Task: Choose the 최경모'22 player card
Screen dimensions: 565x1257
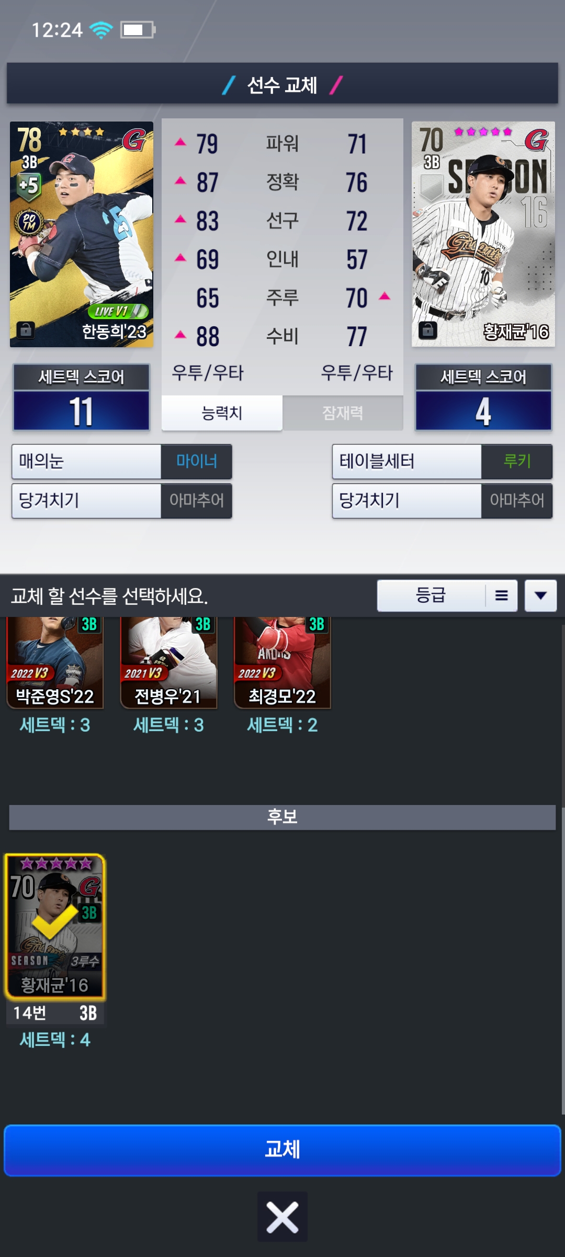Action: pos(282,663)
